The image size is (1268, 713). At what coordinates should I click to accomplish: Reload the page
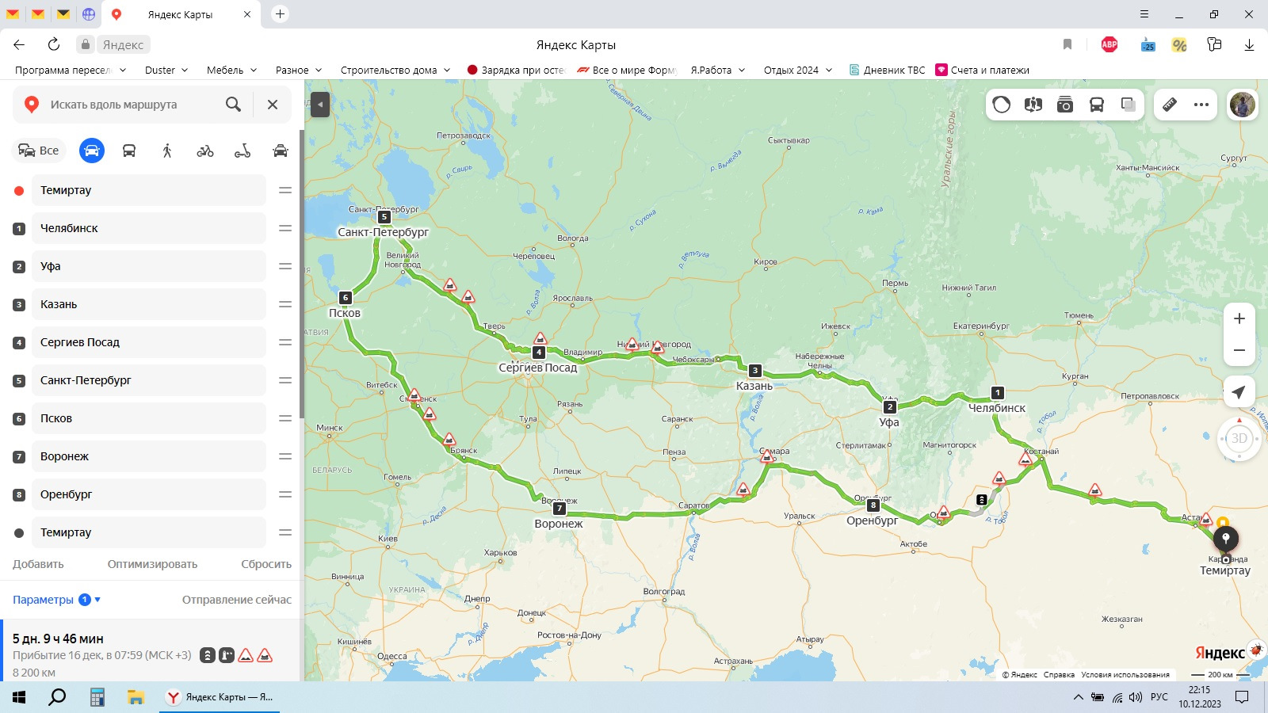[54, 44]
